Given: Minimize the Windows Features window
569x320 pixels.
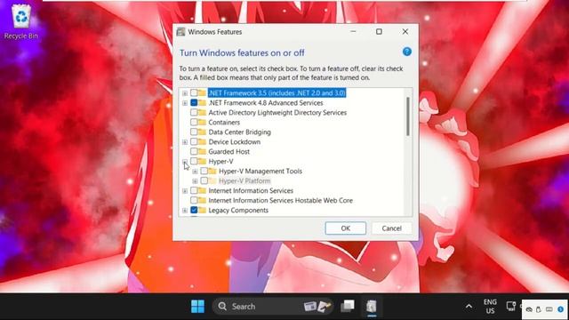Looking at the screenshot, I should [x=353, y=32].
